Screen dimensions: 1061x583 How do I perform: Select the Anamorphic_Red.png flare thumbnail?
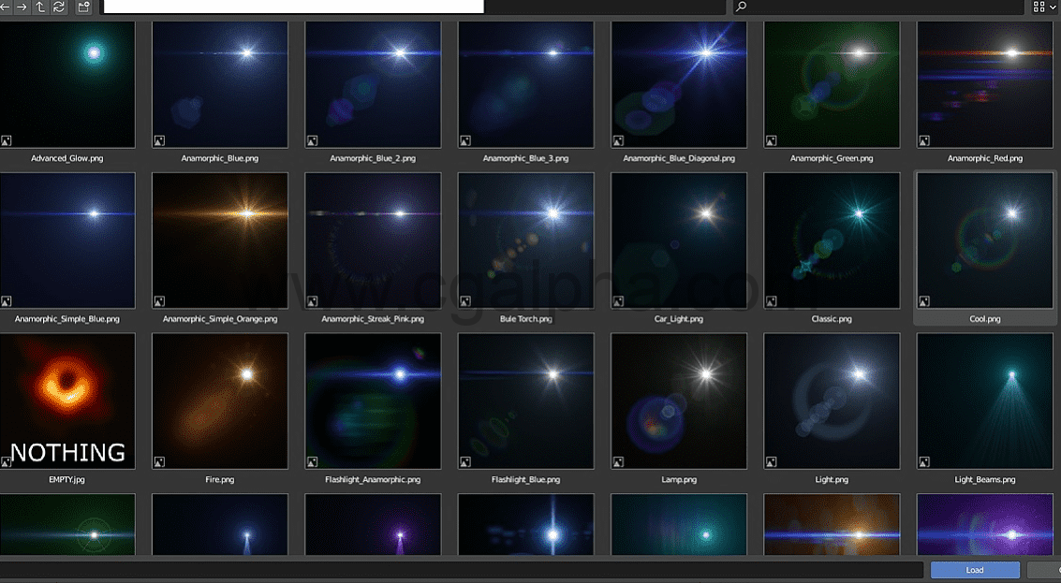point(985,84)
